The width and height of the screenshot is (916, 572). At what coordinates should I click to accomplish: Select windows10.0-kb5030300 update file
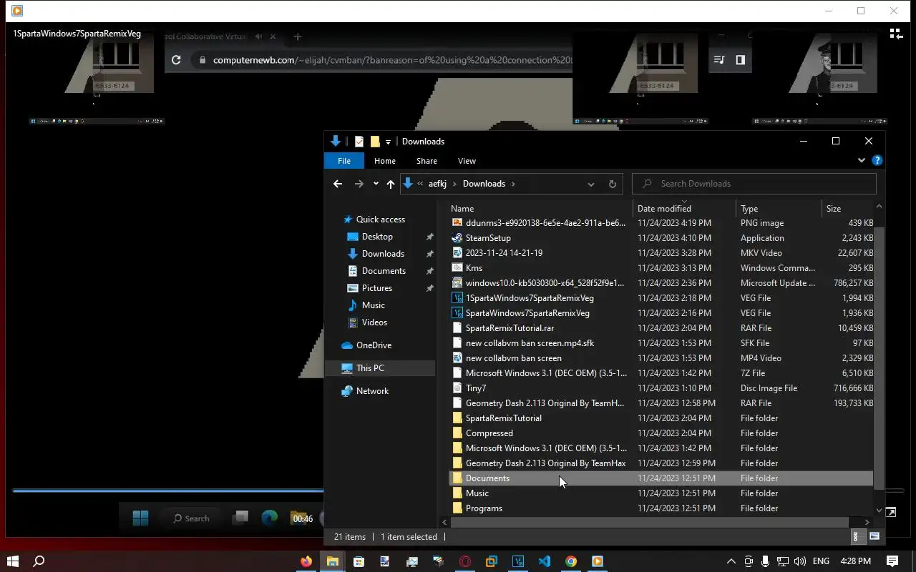[x=661, y=283]
